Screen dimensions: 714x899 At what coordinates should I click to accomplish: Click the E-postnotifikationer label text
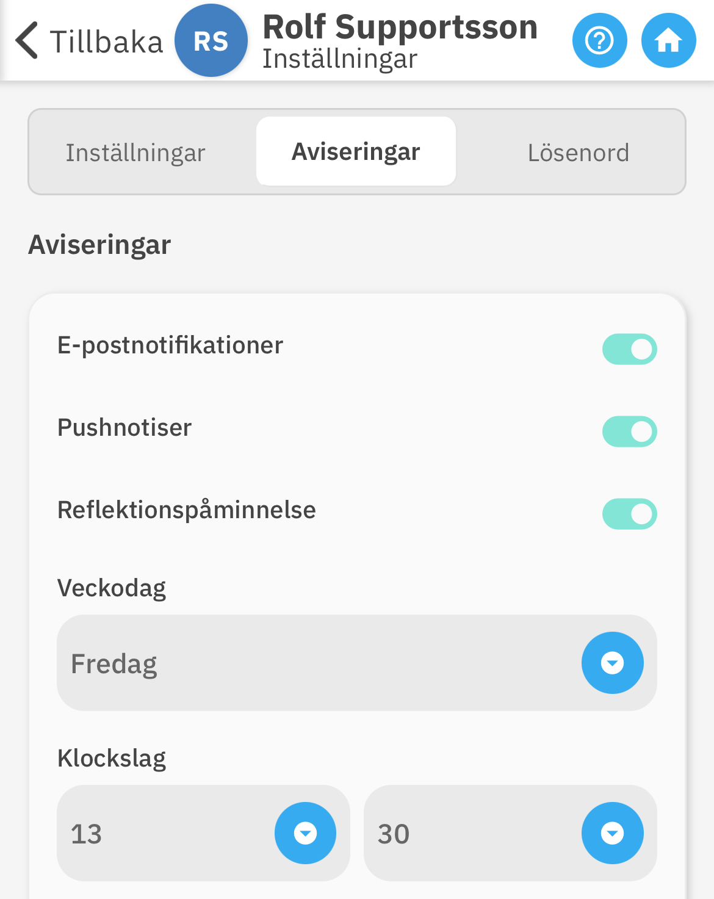170,345
